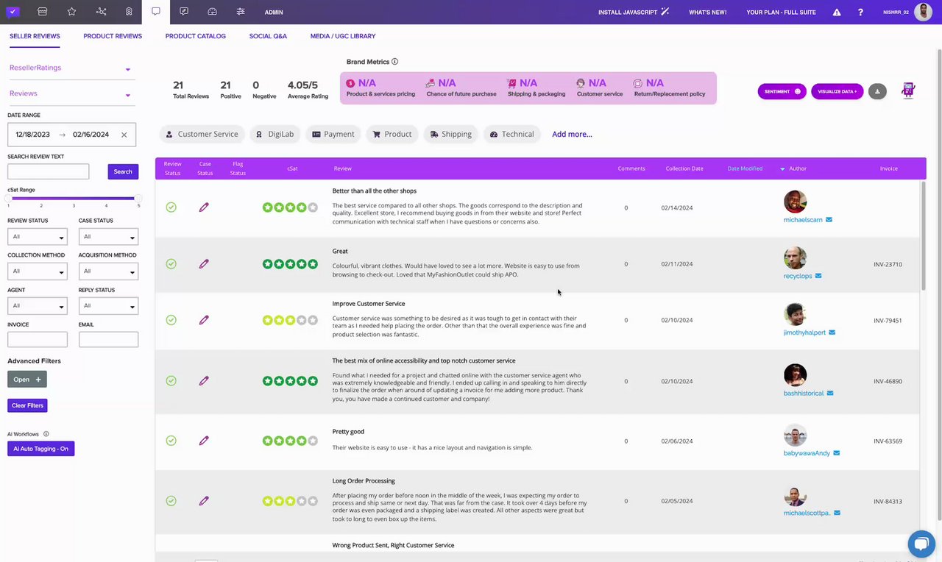Open the Agent filter dropdown
Viewport: 942px width, 562px height.
(37, 305)
